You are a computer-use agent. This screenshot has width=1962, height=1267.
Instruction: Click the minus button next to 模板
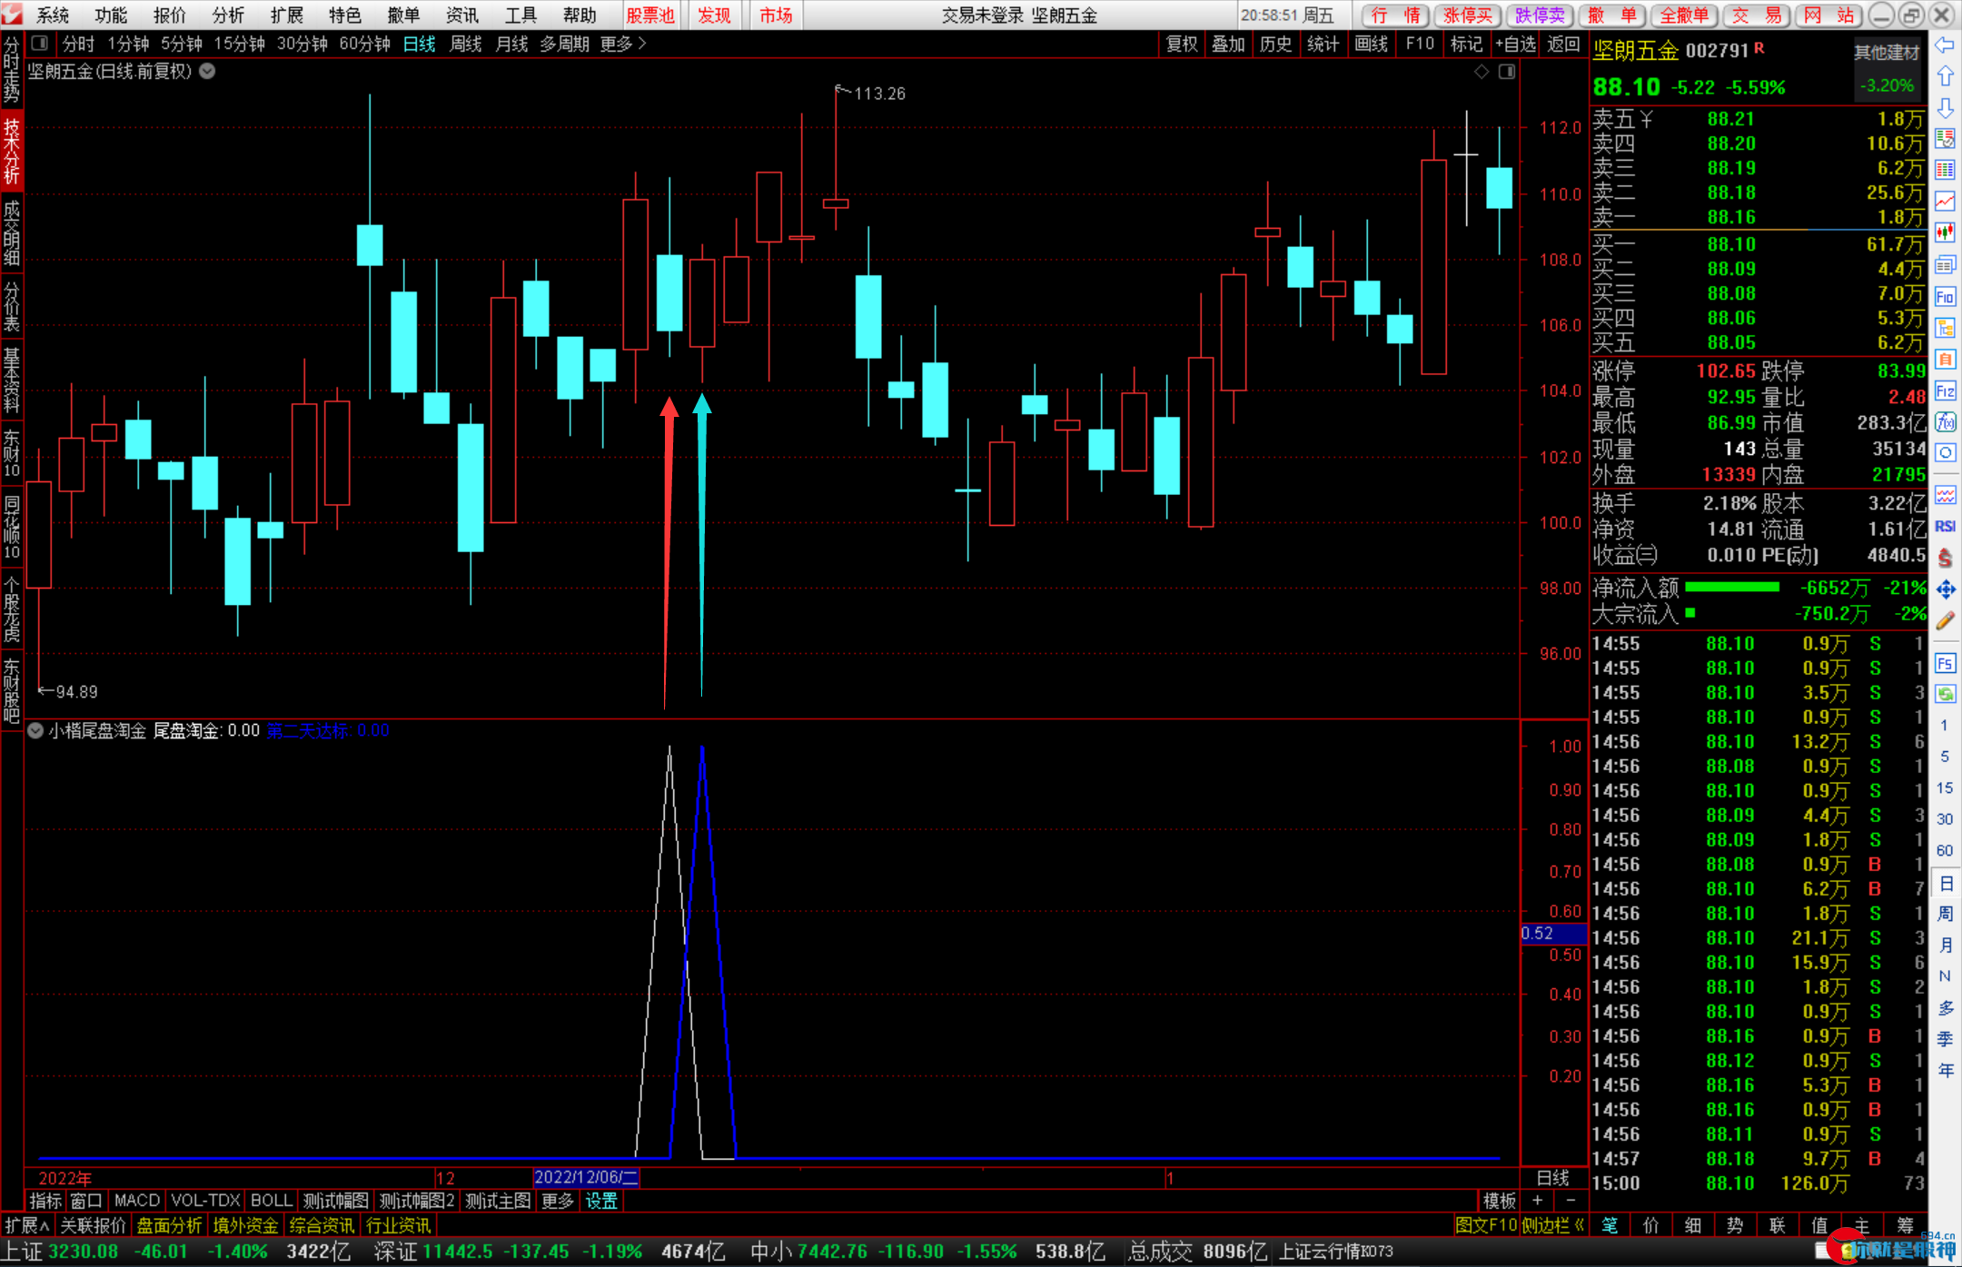click(1571, 1201)
